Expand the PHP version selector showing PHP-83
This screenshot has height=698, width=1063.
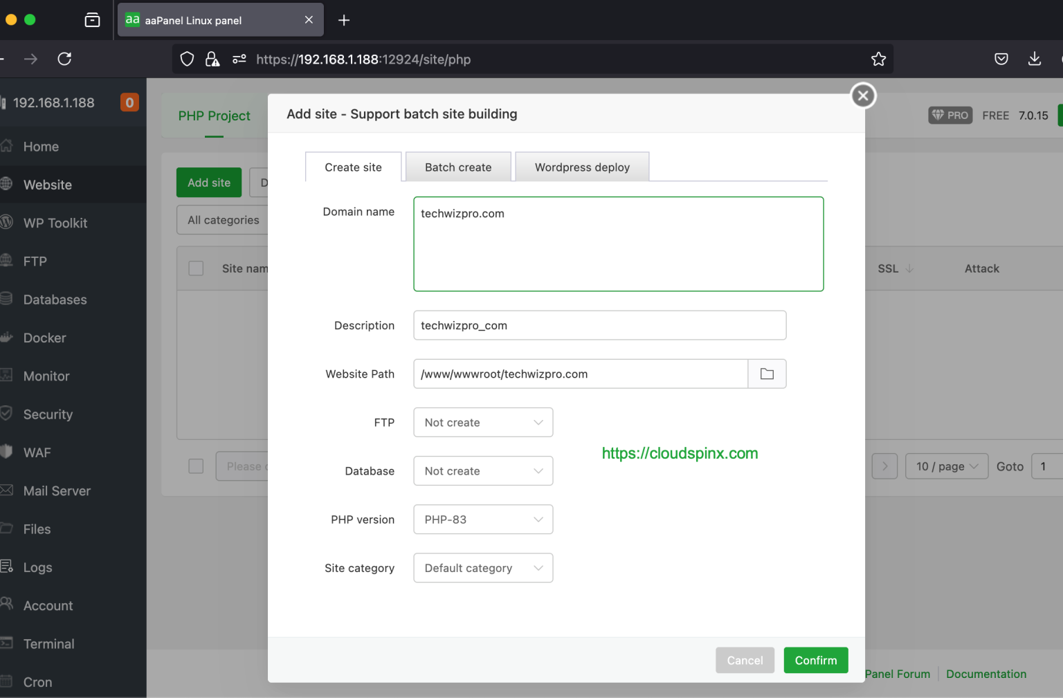click(x=483, y=520)
